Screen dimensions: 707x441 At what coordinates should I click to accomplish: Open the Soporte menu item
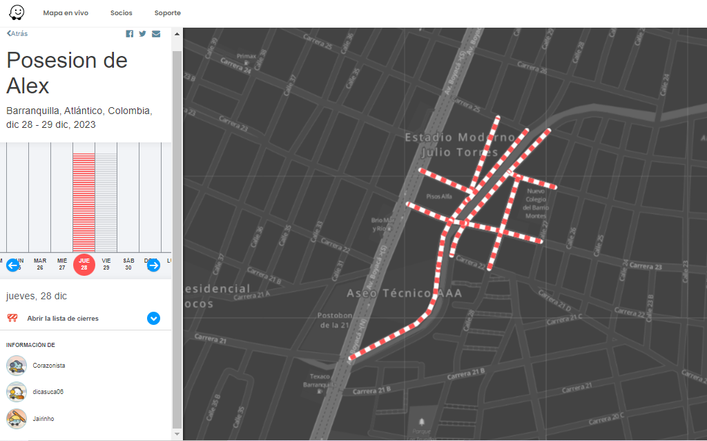(167, 13)
